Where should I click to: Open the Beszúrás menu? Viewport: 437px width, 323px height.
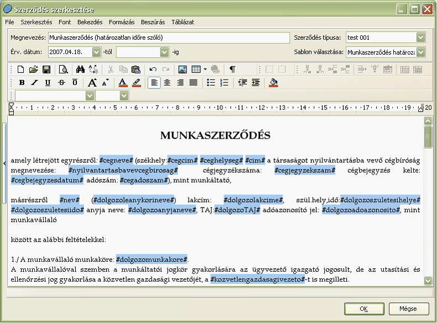(153, 22)
